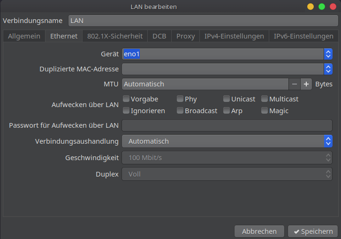
Task: Toggle the Phy checkbox
Action: [180, 99]
